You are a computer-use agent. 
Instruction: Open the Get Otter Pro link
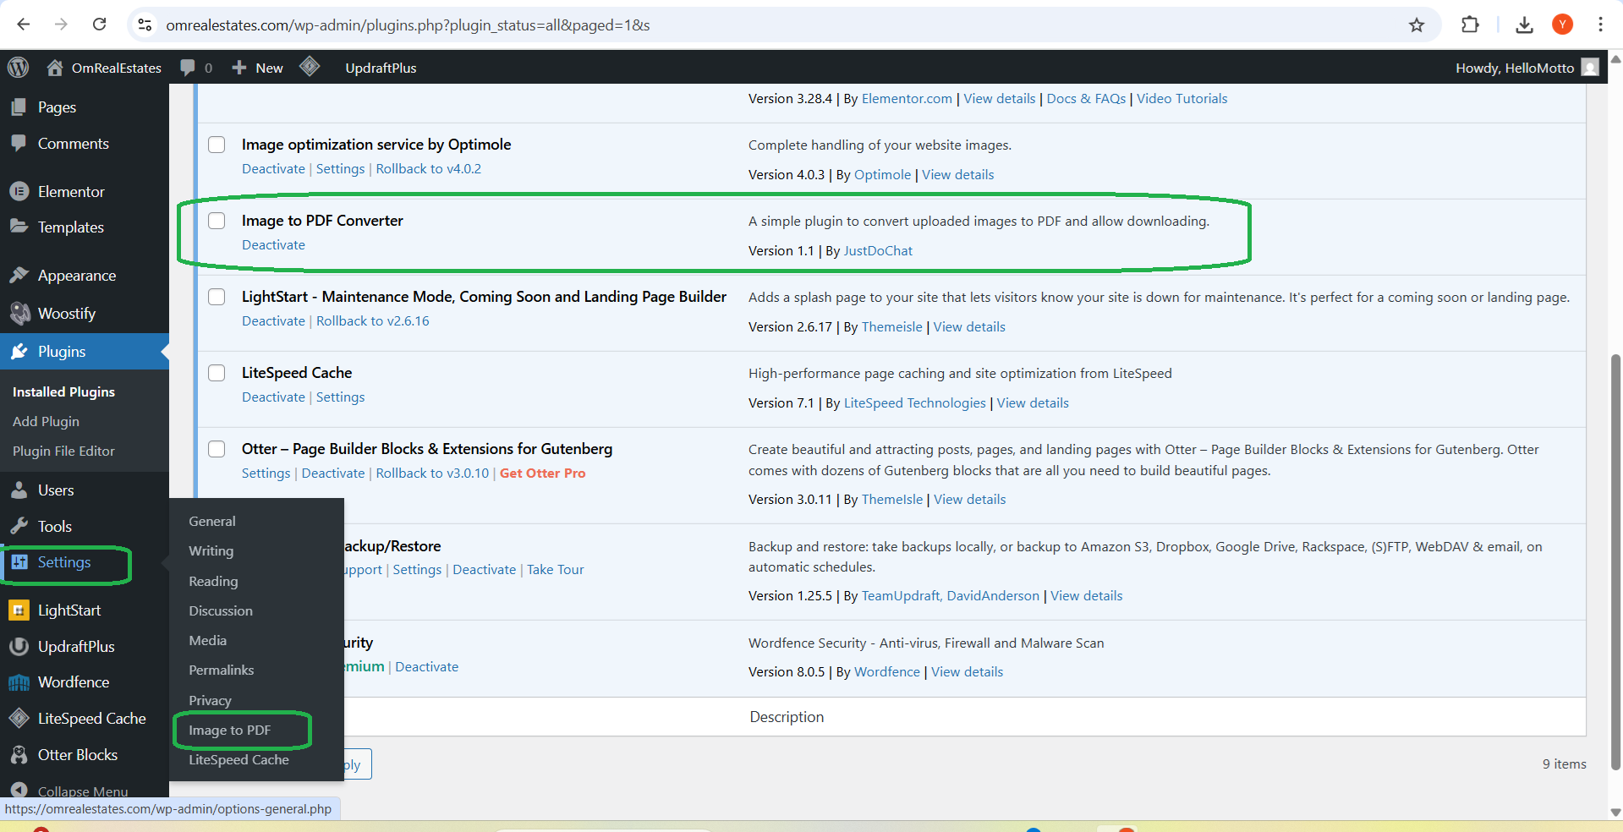[542, 473]
